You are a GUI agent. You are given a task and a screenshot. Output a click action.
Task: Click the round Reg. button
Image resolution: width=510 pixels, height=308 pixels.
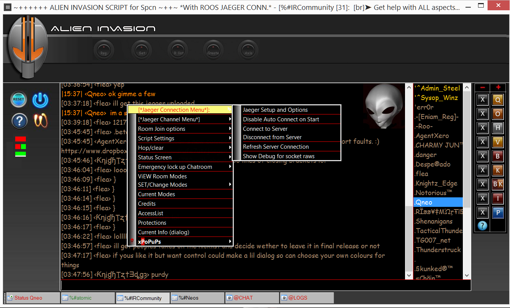[103, 50]
